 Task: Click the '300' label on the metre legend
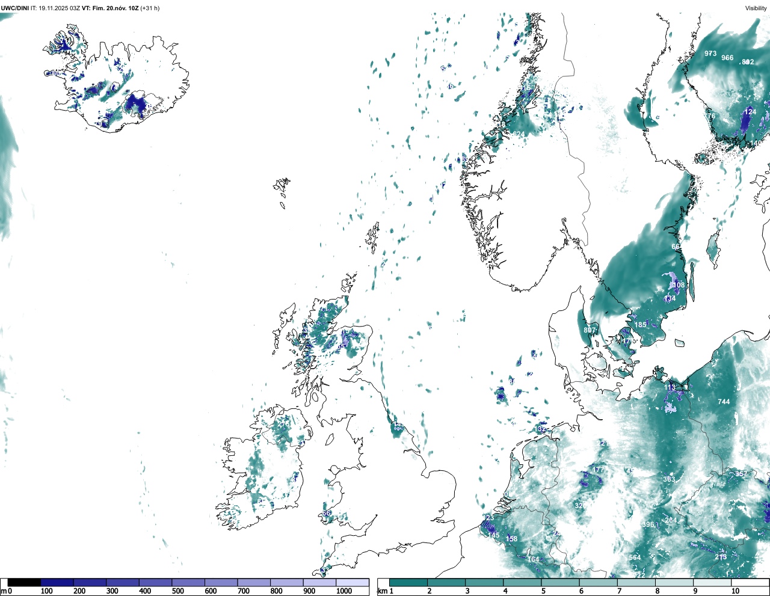[112, 591]
